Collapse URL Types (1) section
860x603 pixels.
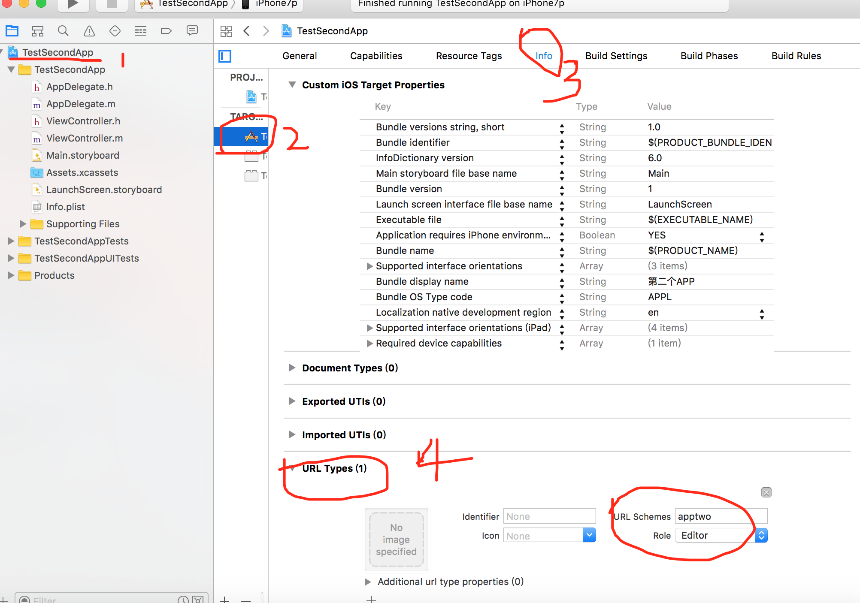click(x=292, y=468)
